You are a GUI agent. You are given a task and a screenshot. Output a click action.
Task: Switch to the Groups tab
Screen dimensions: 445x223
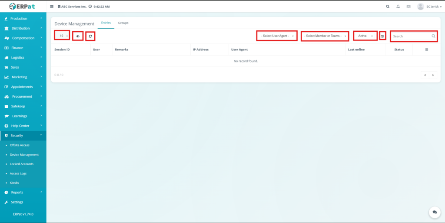point(123,23)
